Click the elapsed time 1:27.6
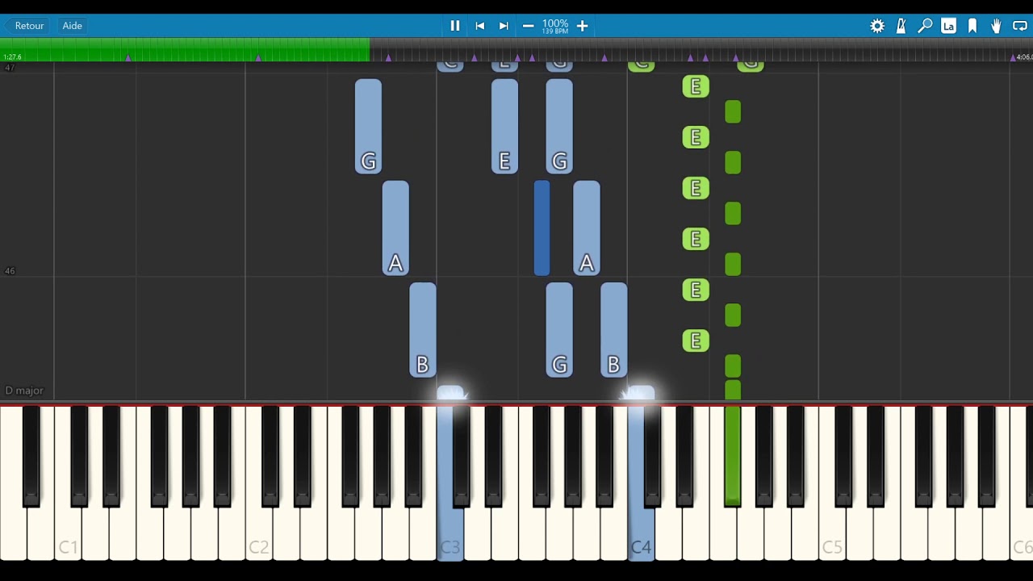 (x=12, y=57)
